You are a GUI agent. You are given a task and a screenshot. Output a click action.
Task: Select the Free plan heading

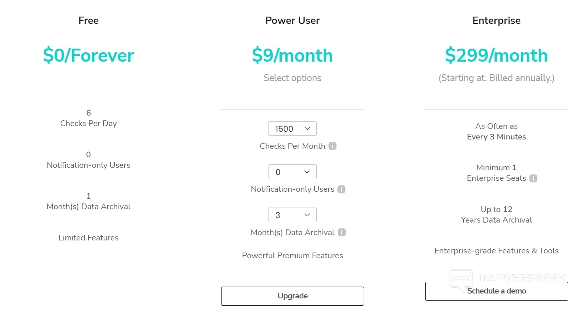point(89,21)
